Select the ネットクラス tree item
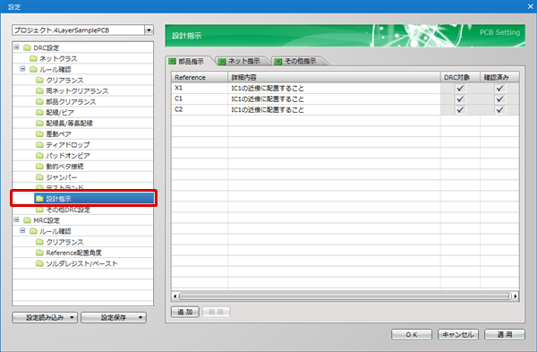The image size is (537, 352). 58,58
